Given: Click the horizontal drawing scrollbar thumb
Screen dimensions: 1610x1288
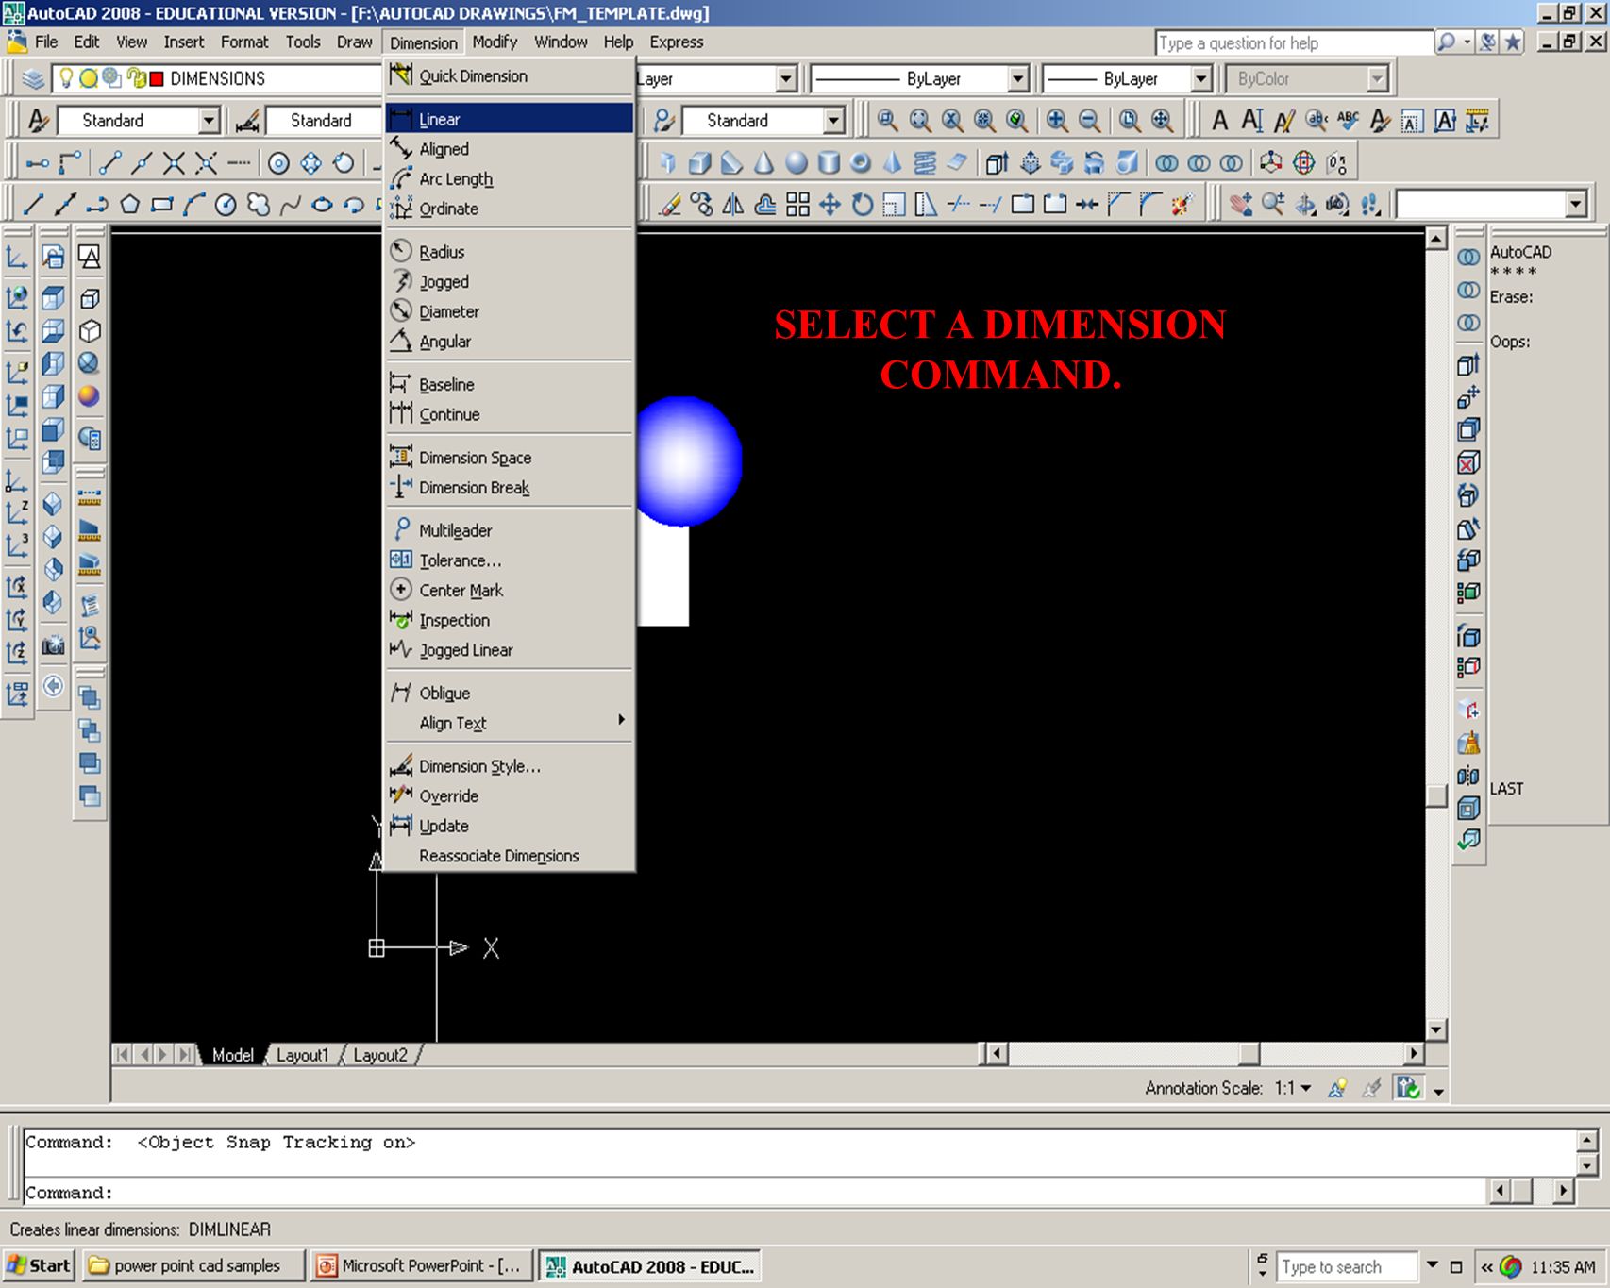Looking at the screenshot, I should [1249, 1054].
